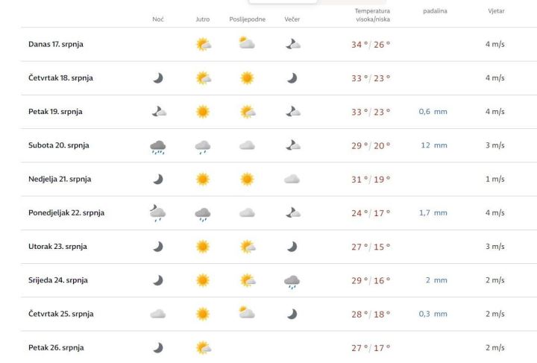Image resolution: width=537 pixels, height=363 pixels.
Task: Click the Poslijepodne column header
Action: tap(248, 19)
